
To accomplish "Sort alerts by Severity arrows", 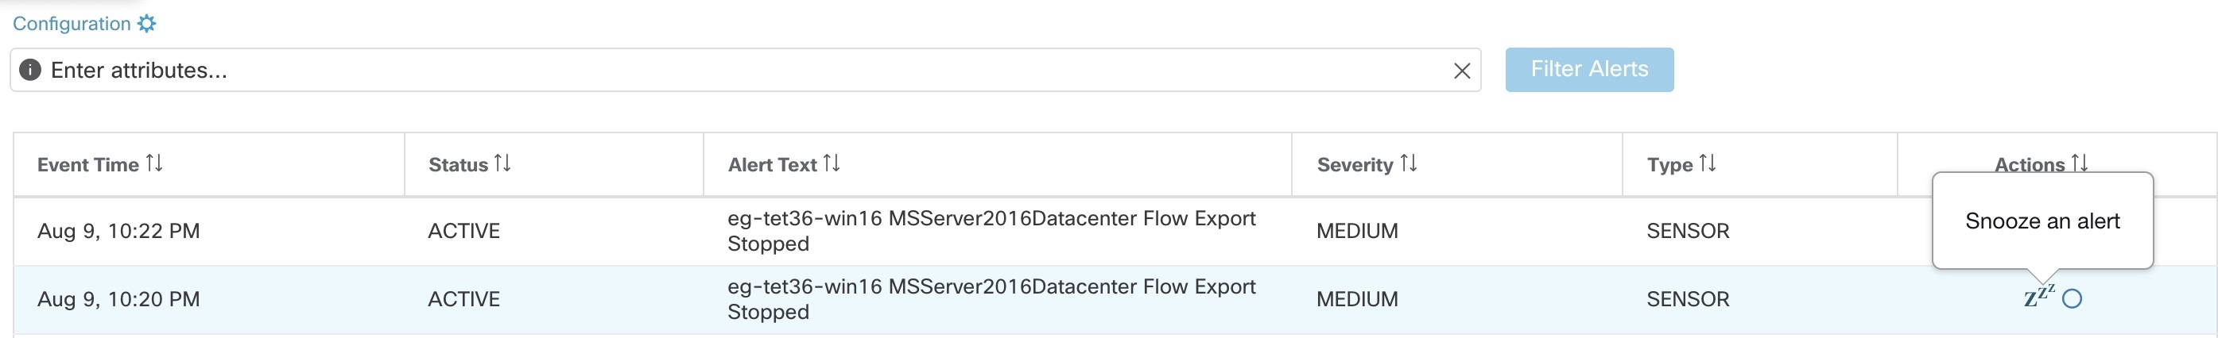I will pos(1409,163).
